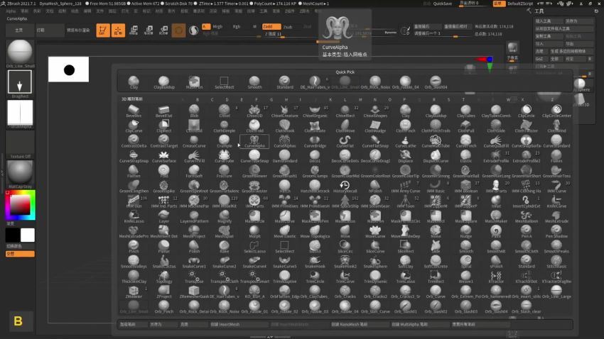The height and width of the screenshot is (339, 604).
Task: Choose the CurveMultiTube brush
Action: tap(436, 141)
